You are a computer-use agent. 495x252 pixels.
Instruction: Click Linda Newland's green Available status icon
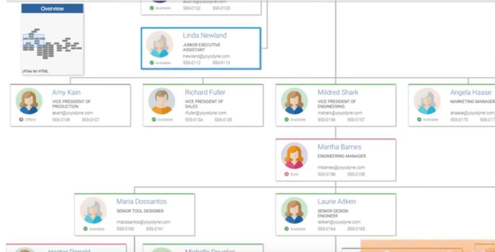pos(151,63)
